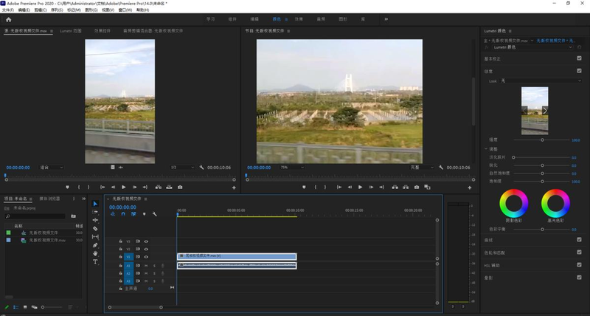Select the Hand tool
The width and height of the screenshot is (590, 316).
tap(95, 253)
